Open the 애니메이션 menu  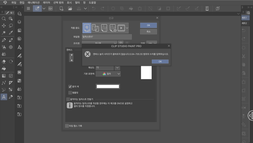click(33, 3)
